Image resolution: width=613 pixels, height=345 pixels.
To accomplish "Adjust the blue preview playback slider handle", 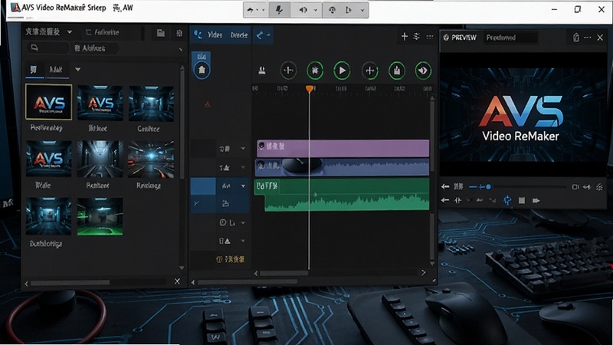I will pos(488,187).
